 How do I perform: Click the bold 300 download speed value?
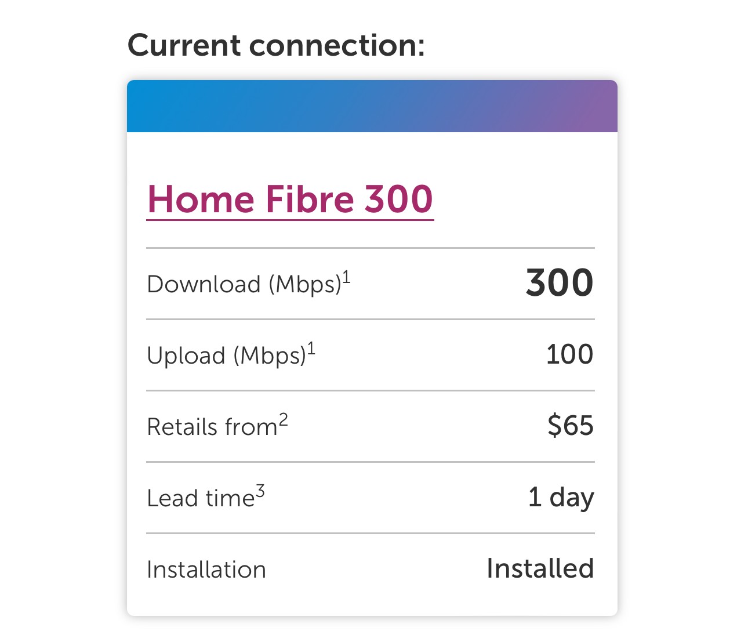(x=559, y=283)
